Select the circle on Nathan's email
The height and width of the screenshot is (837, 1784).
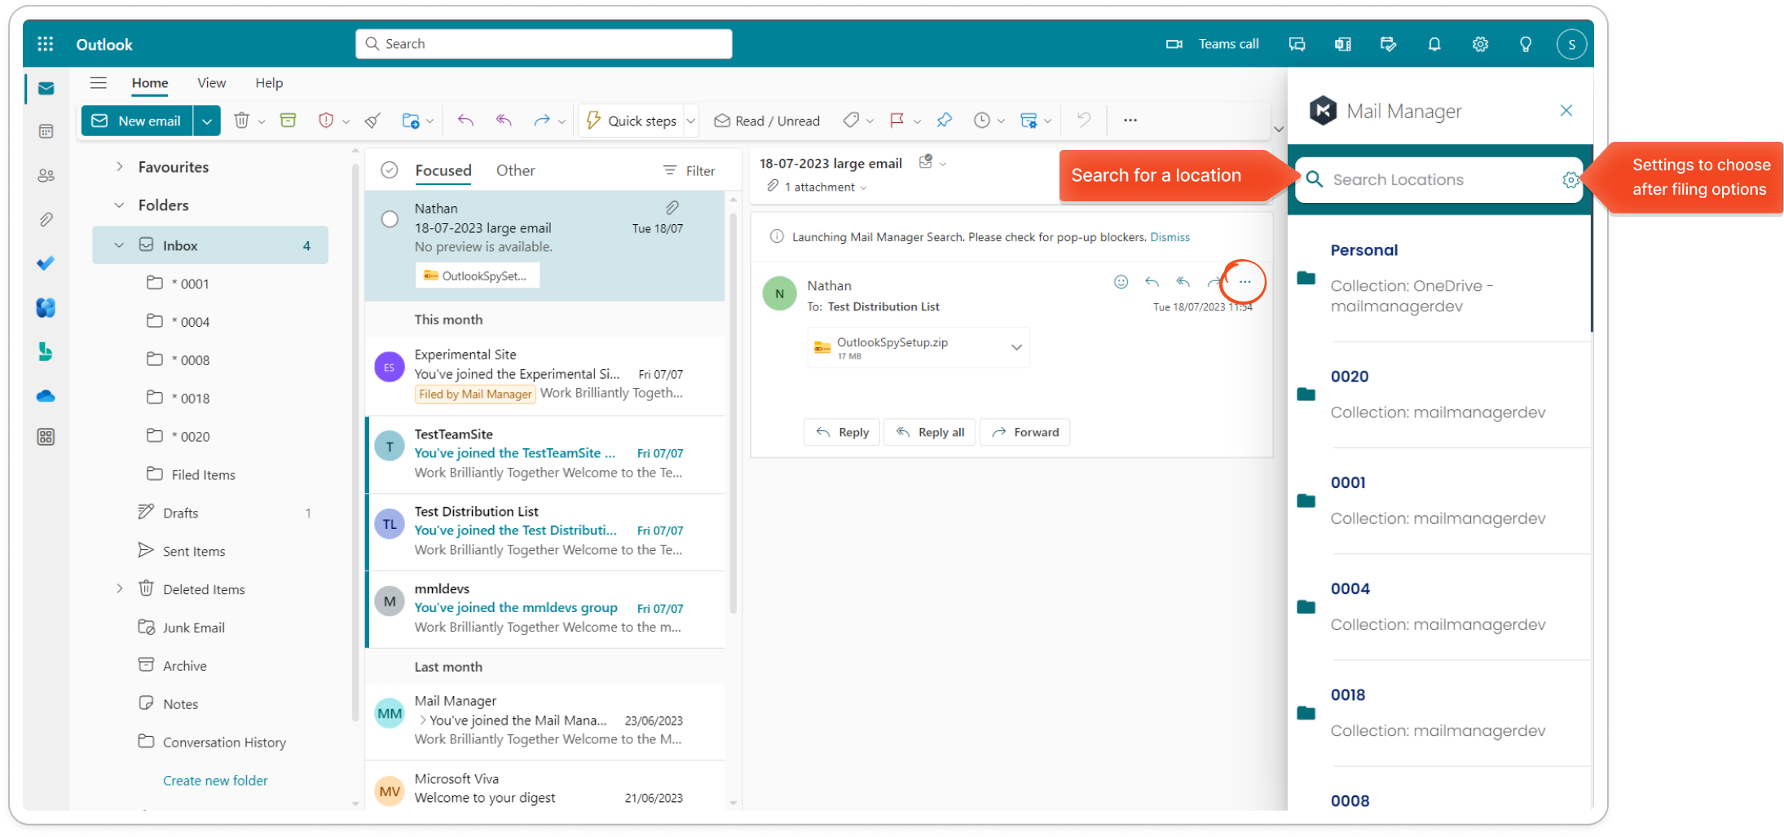tap(390, 219)
